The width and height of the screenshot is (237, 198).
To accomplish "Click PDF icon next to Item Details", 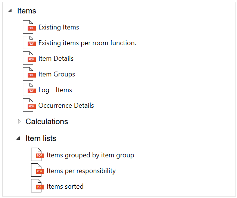I will [29, 59].
